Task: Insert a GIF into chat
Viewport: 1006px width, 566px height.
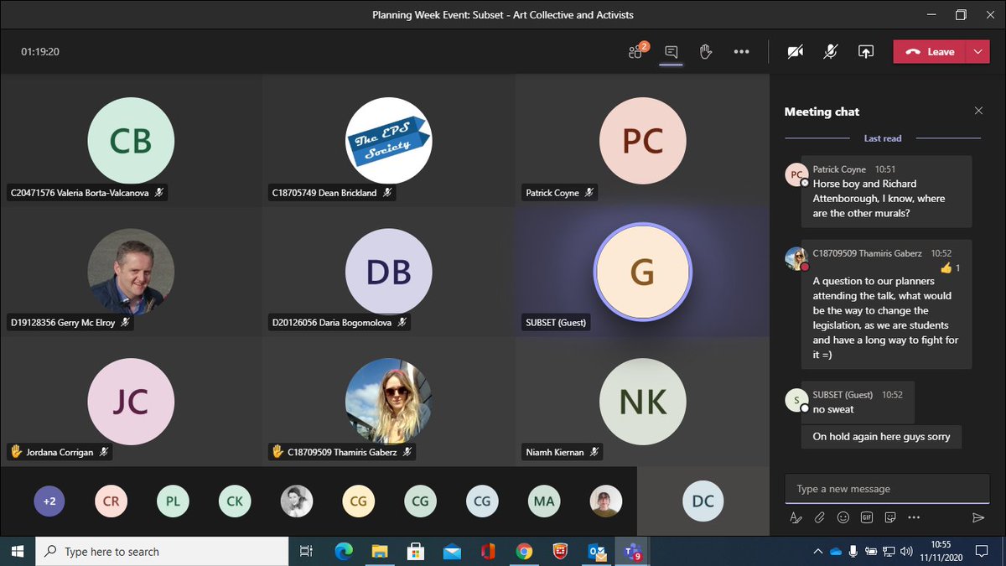Action: 867,517
